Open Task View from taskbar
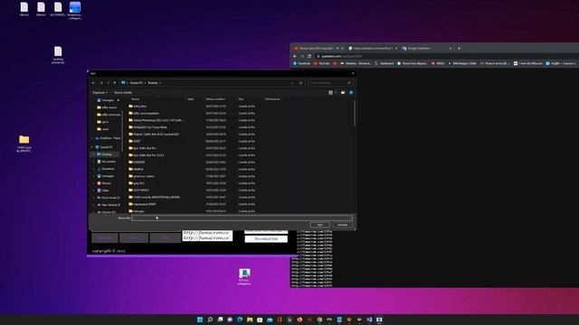Viewport: 579px width, 325px height. coord(220,320)
